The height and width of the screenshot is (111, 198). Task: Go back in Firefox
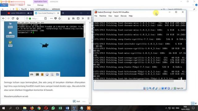(x=3, y=18)
